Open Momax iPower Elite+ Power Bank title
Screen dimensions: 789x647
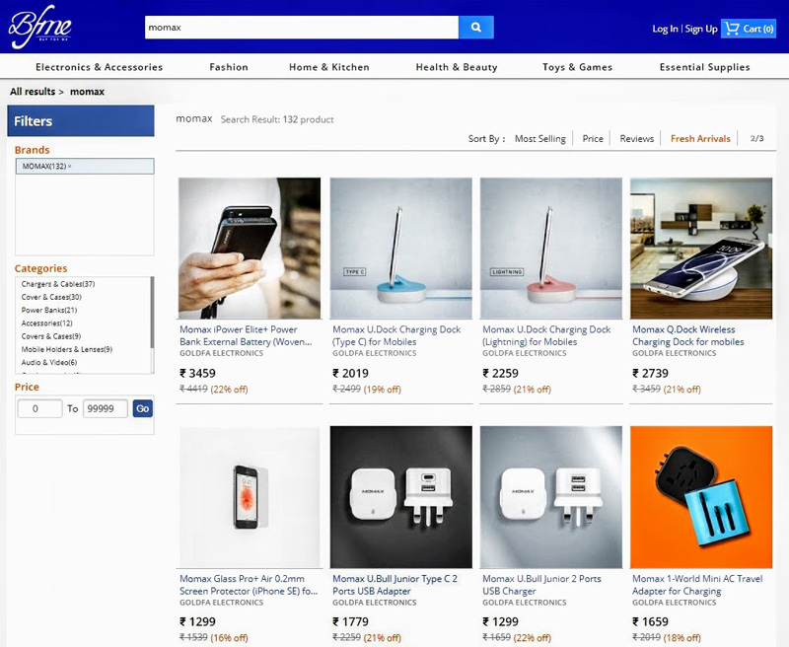click(x=246, y=335)
